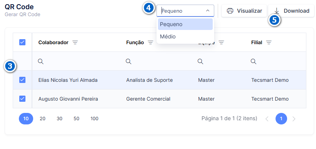Click the download arrow icon
316x149 pixels.
click(x=277, y=11)
